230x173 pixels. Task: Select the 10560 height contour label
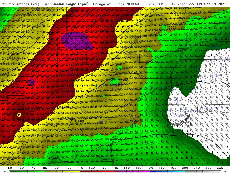(x=30, y=85)
